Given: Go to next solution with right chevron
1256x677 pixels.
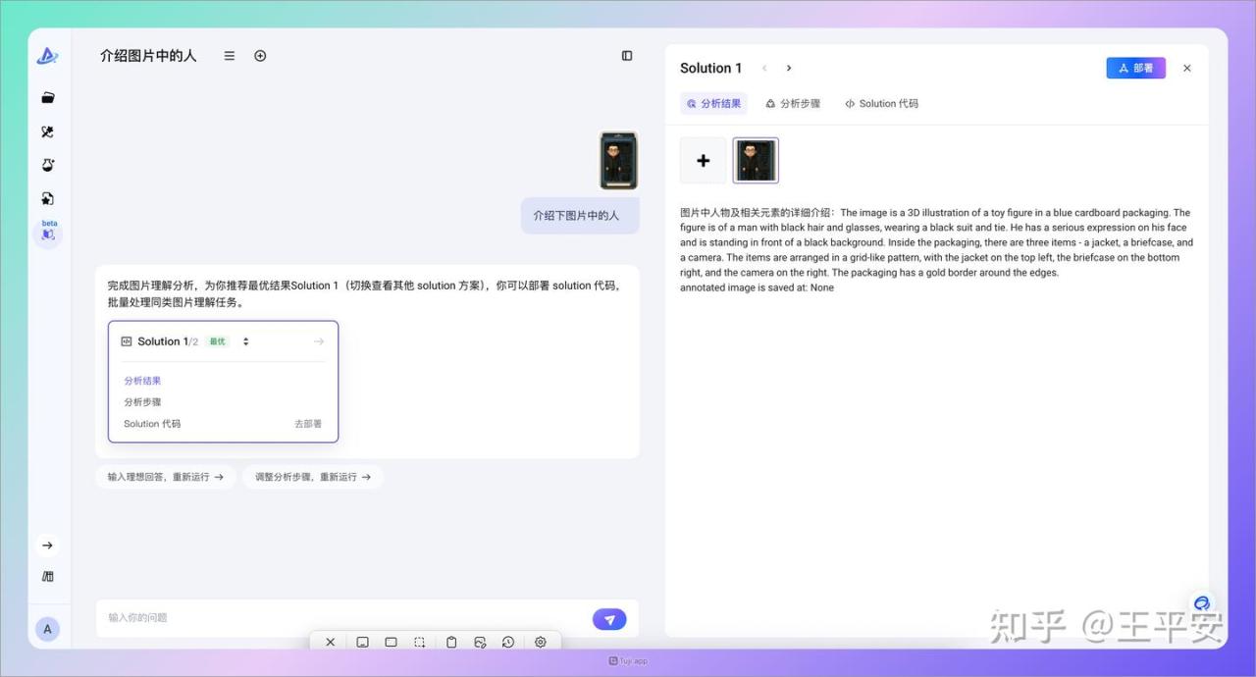Looking at the screenshot, I should click(x=789, y=68).
